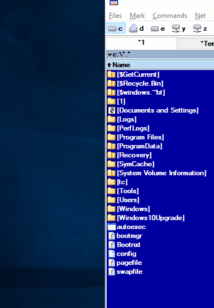
Task: Sort file list by Name column
Action: click(160, 65)
